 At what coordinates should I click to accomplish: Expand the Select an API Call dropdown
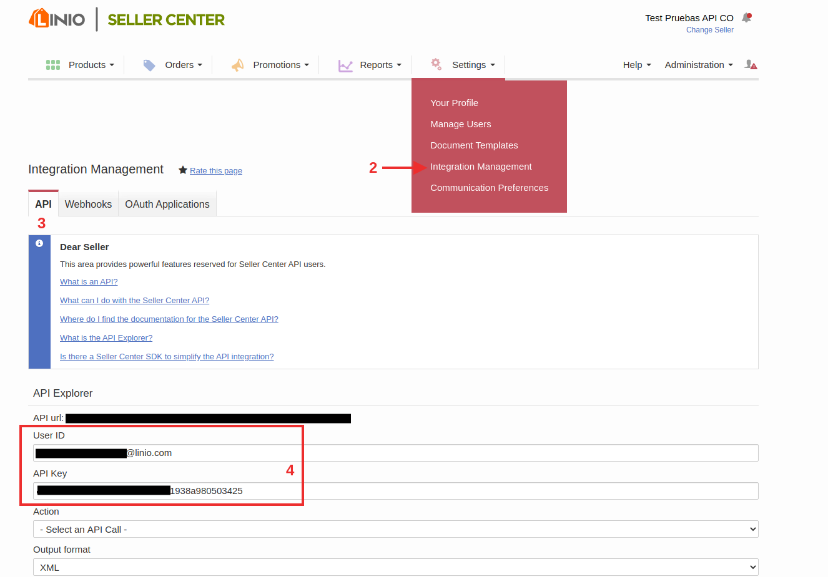coord(396,530)
